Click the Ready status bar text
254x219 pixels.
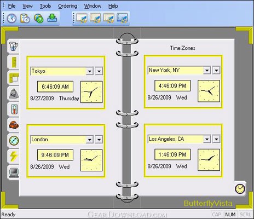coord(8,215)
